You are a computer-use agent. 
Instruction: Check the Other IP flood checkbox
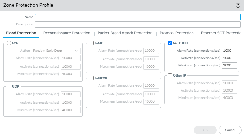170,75
